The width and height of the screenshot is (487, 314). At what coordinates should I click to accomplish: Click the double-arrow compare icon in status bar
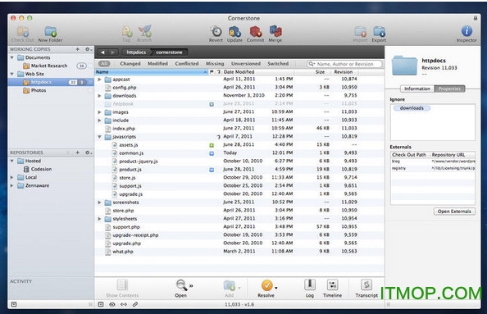coord(124,304)
